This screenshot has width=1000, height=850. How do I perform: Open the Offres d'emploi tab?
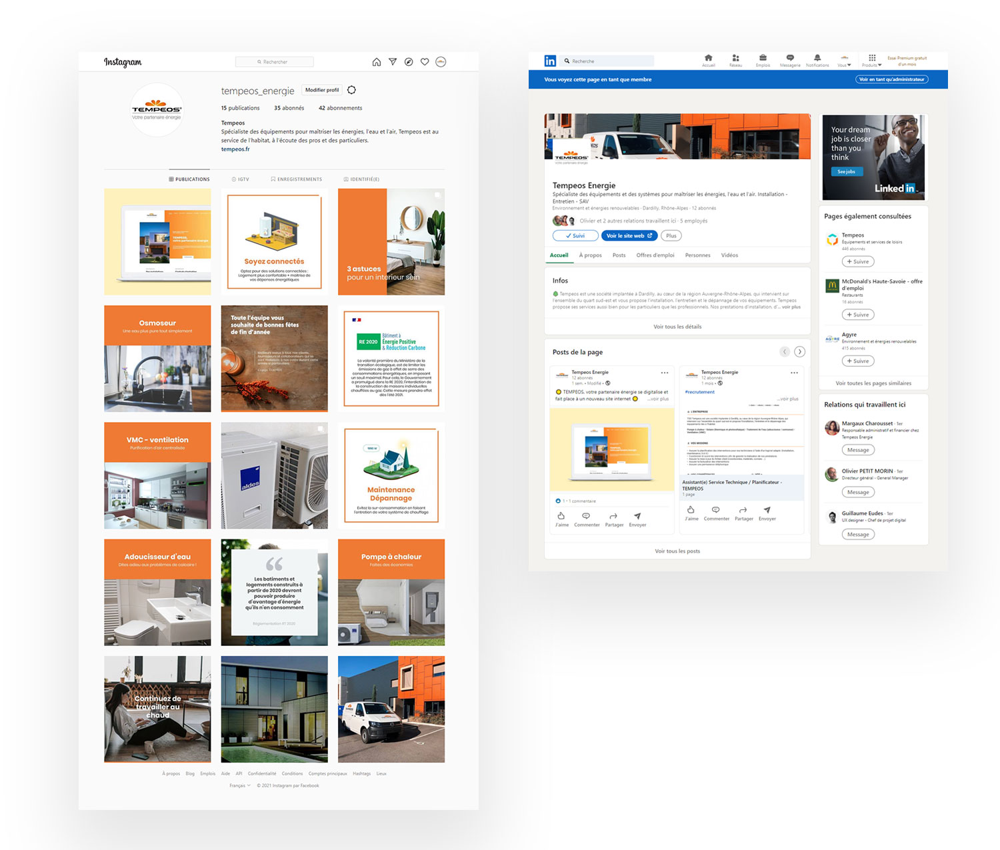tap(655, 255)
